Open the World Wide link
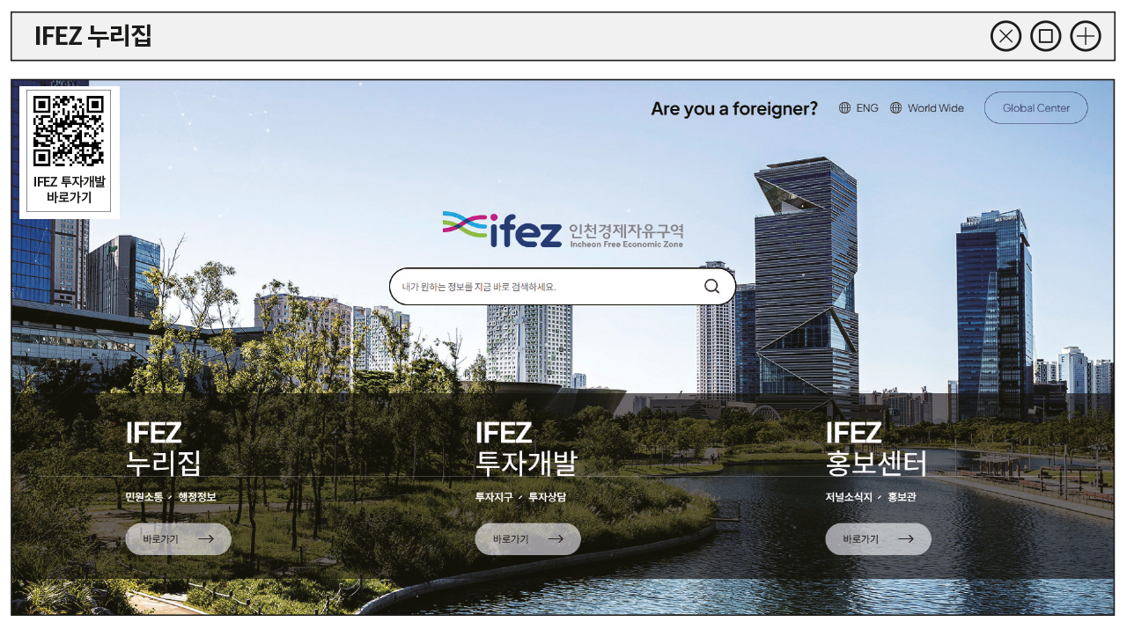The image size is (1127, 629). pyautogui.click(x=935, y=108)
